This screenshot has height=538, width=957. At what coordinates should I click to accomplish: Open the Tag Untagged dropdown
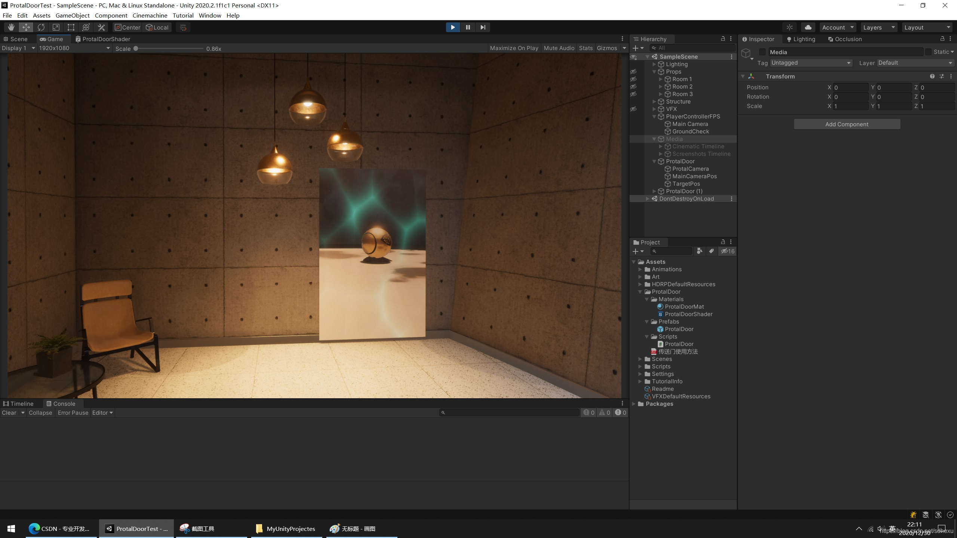(x=810, y=63)
